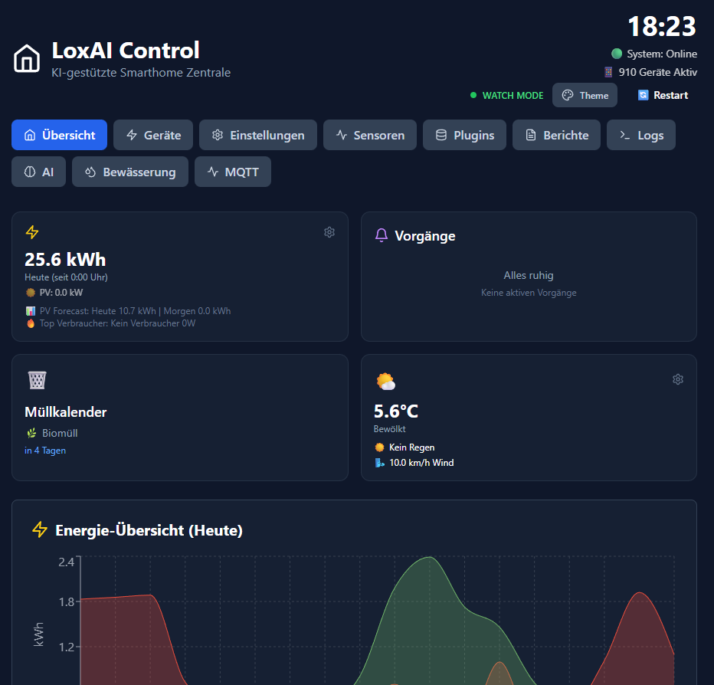
Task: Click the palette icon on Theme button
Action: 568,95
